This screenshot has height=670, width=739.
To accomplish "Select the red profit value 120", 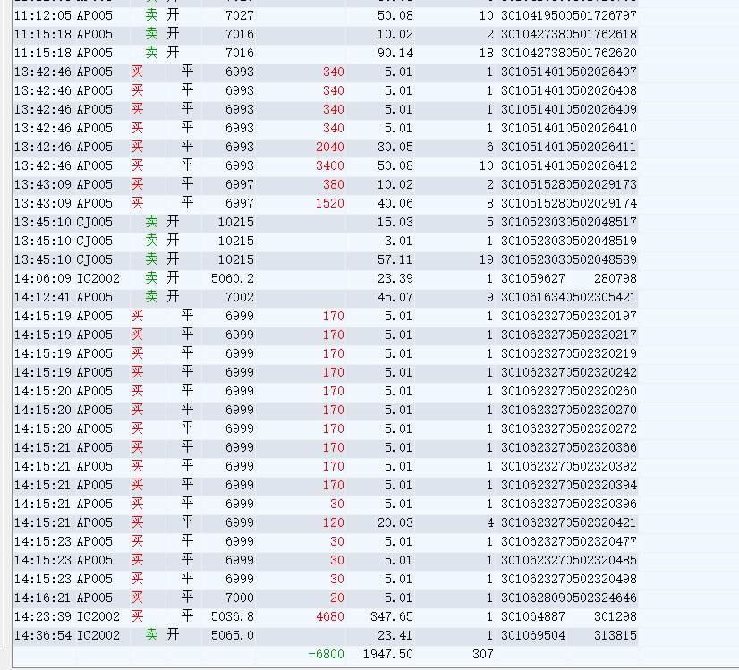I will click(333, 523).
